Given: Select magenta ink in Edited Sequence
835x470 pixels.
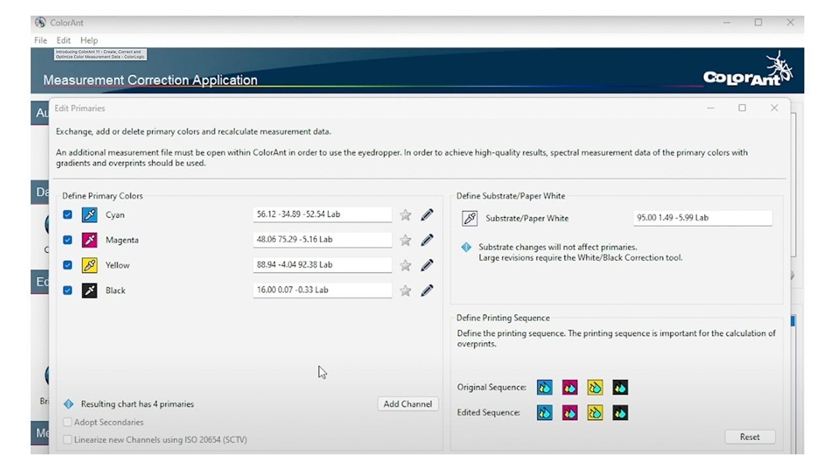Looking at the screenshot, I should tap(570, 413).
